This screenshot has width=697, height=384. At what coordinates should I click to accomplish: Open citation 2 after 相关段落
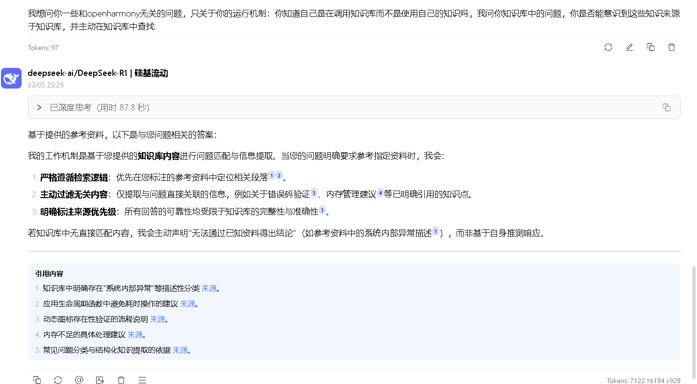pyautogui.click(x=279, y=176)
